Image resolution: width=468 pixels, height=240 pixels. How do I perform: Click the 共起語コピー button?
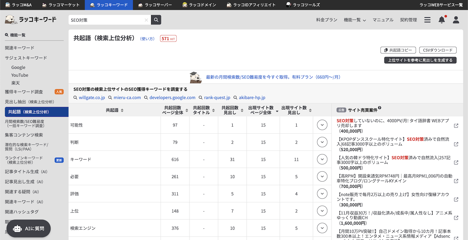pos(398,50)
